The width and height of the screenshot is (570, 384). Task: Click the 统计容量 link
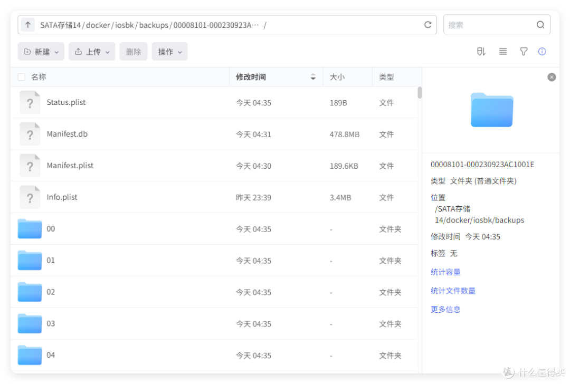[x=445, y=272]
